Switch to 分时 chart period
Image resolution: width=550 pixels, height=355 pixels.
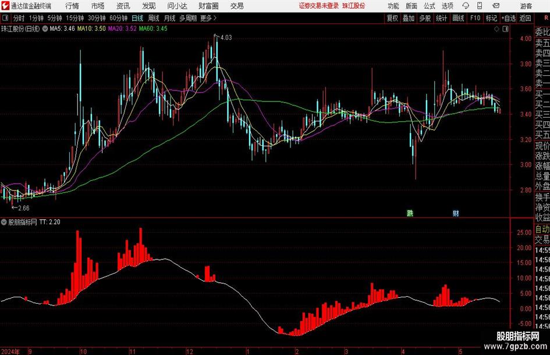[x=19, y=18]
